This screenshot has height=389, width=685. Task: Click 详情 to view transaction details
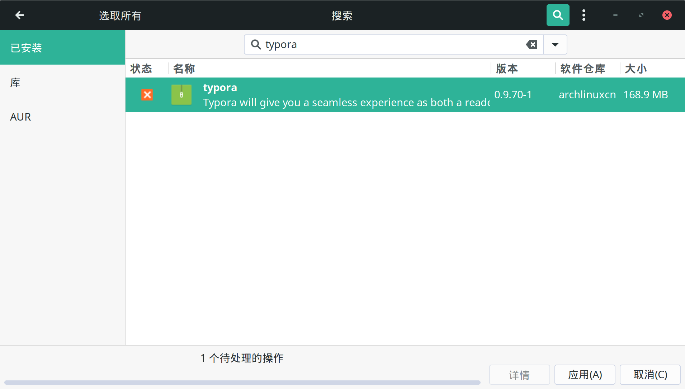(519, 374)
